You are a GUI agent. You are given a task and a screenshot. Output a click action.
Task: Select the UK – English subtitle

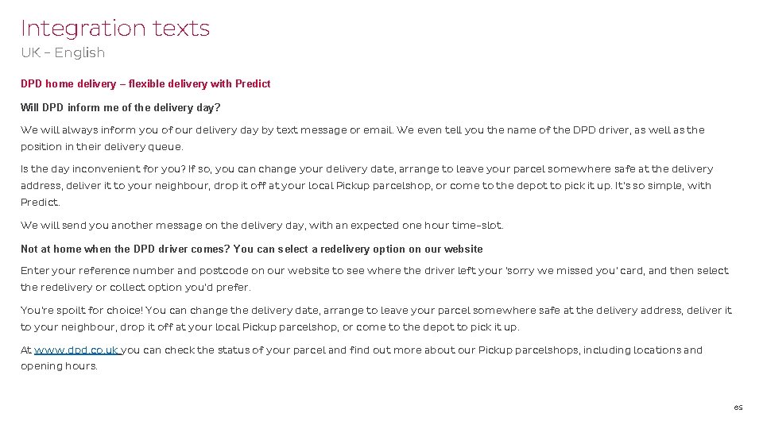63,52
